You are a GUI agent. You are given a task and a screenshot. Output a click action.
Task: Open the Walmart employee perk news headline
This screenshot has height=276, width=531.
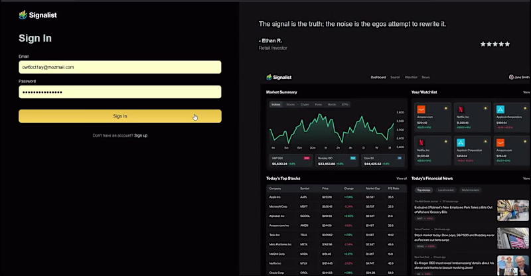pos(453,210)
